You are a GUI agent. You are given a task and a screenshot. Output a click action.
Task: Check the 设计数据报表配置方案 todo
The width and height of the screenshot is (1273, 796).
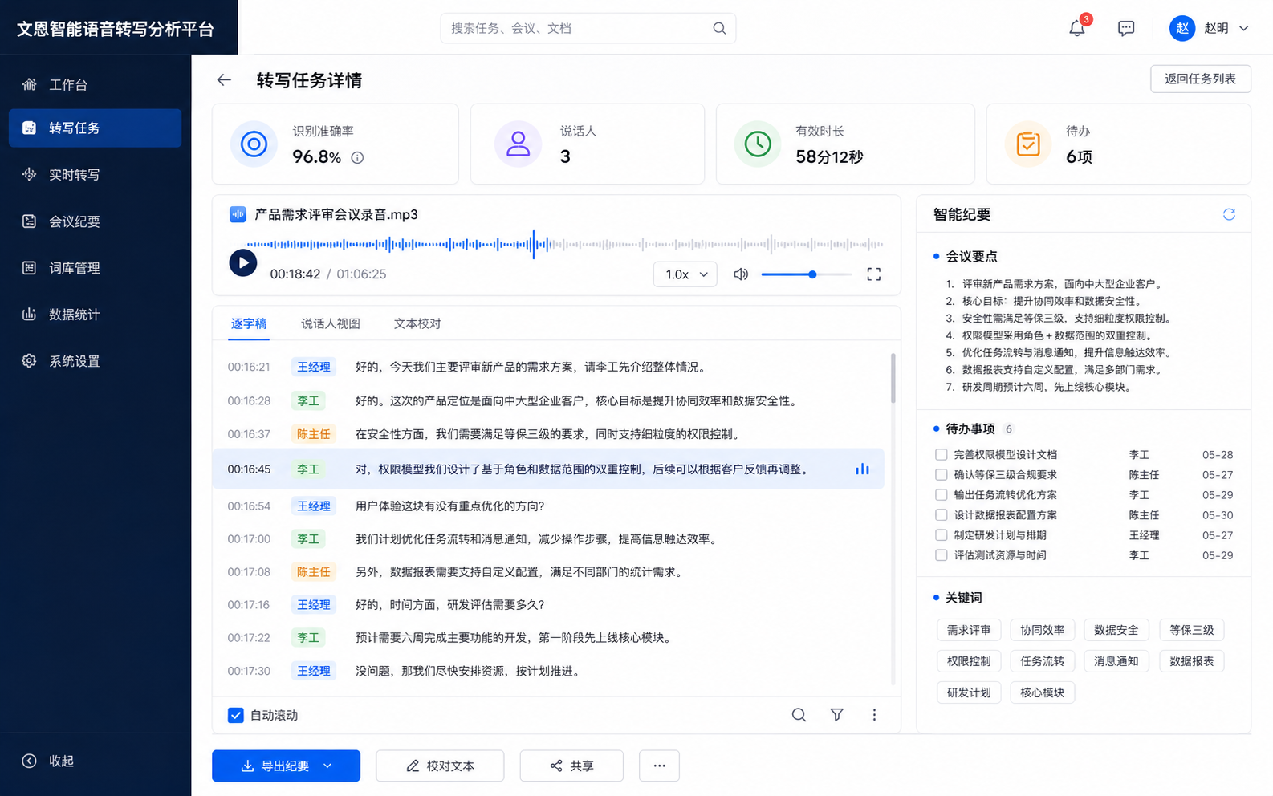(x=942, y=514)
